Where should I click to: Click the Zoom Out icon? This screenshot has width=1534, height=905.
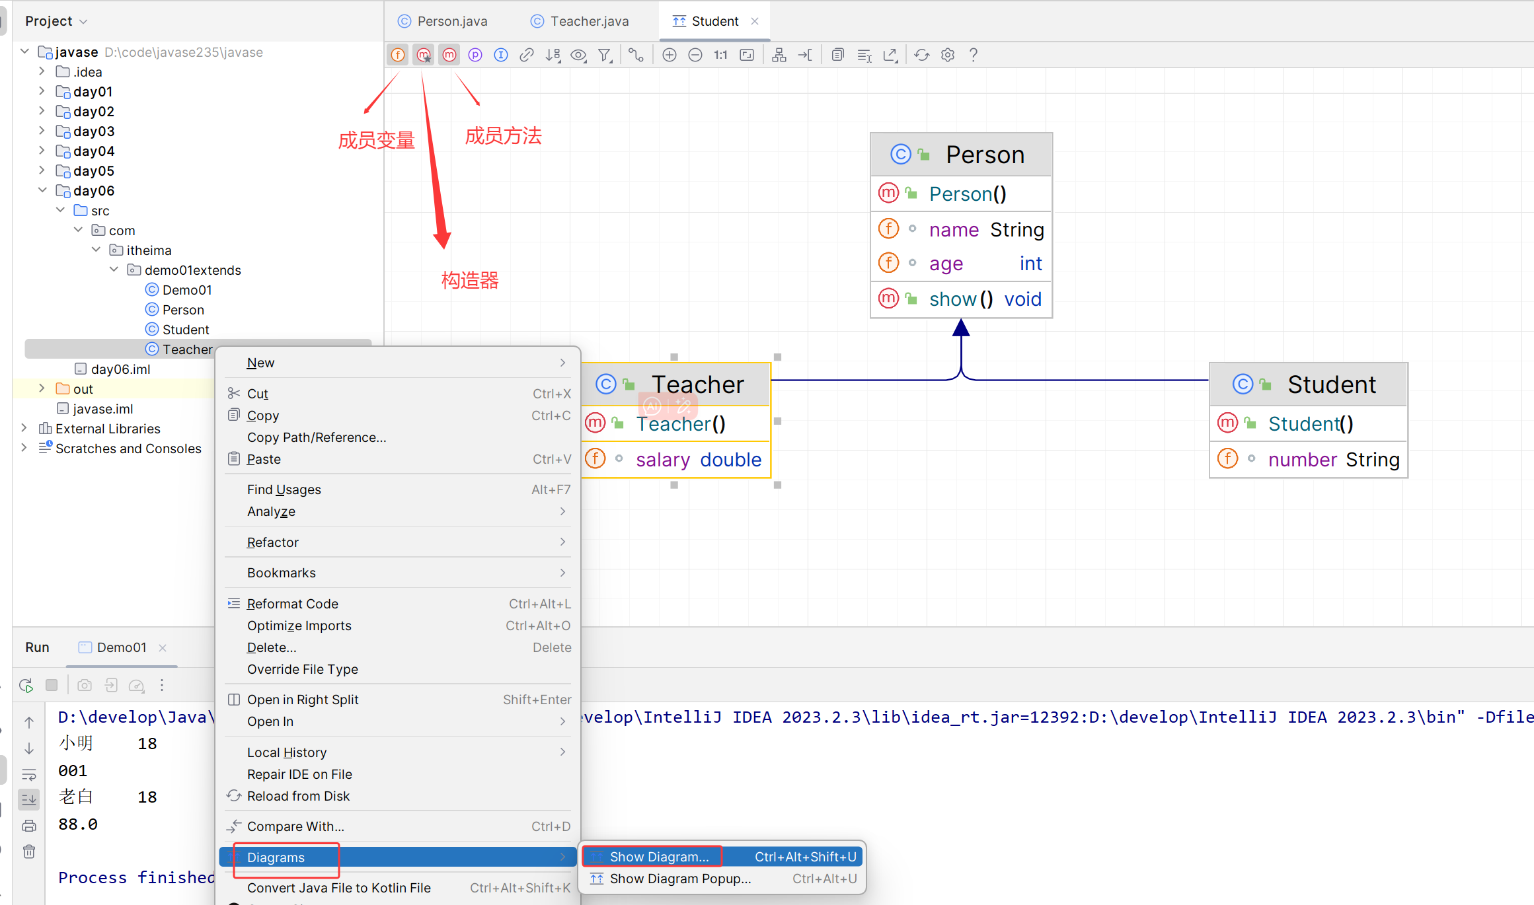(695, 55)
